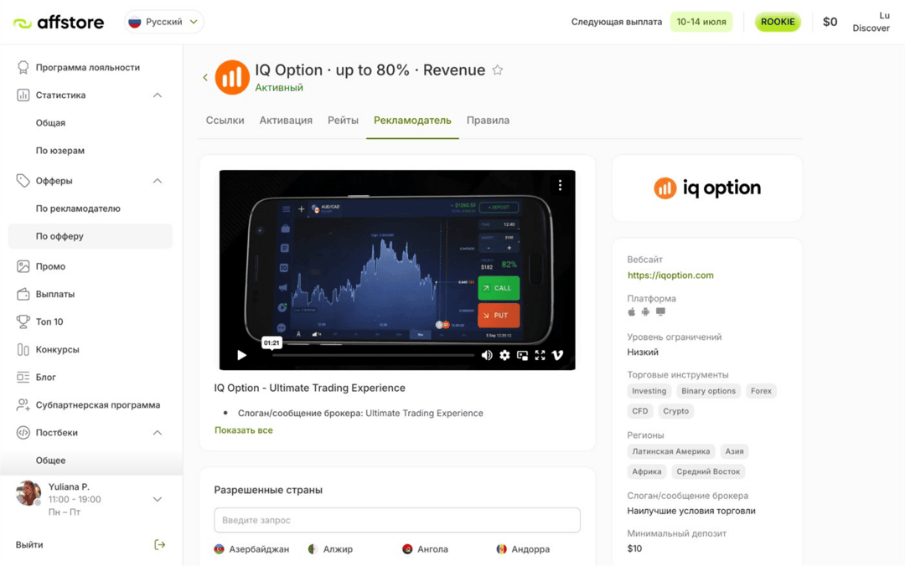
Task: Enable picture-in-picture for the video
Action: [x=522, y=355]
